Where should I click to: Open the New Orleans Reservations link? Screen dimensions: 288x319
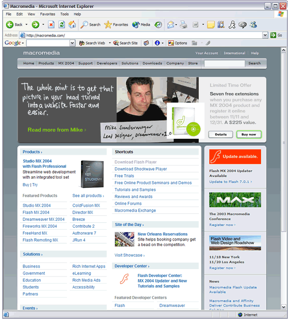point(162,234)
